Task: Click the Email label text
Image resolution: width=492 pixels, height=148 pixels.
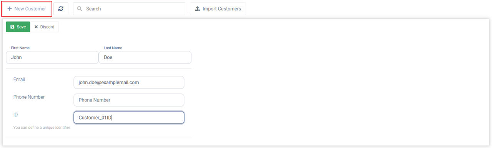Action: click(x=19, y=79)
